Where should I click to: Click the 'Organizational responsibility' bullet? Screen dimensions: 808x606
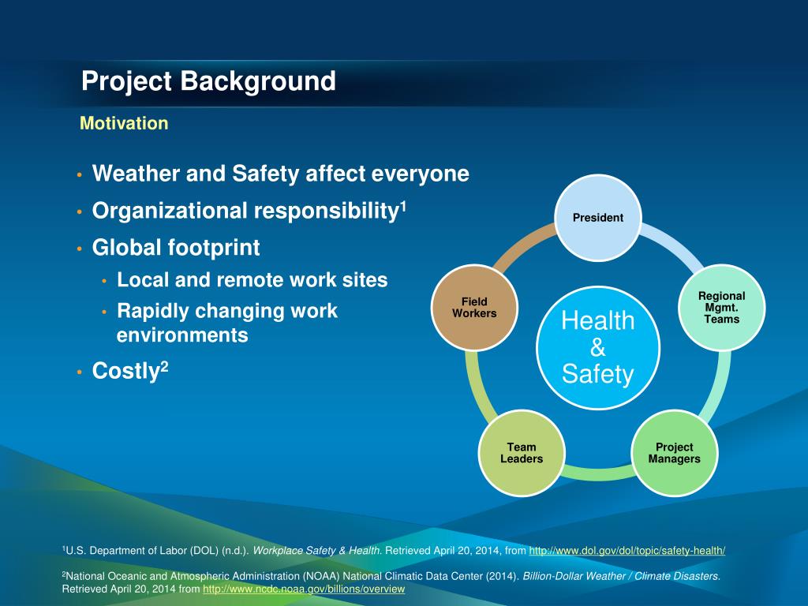[249, 211]
